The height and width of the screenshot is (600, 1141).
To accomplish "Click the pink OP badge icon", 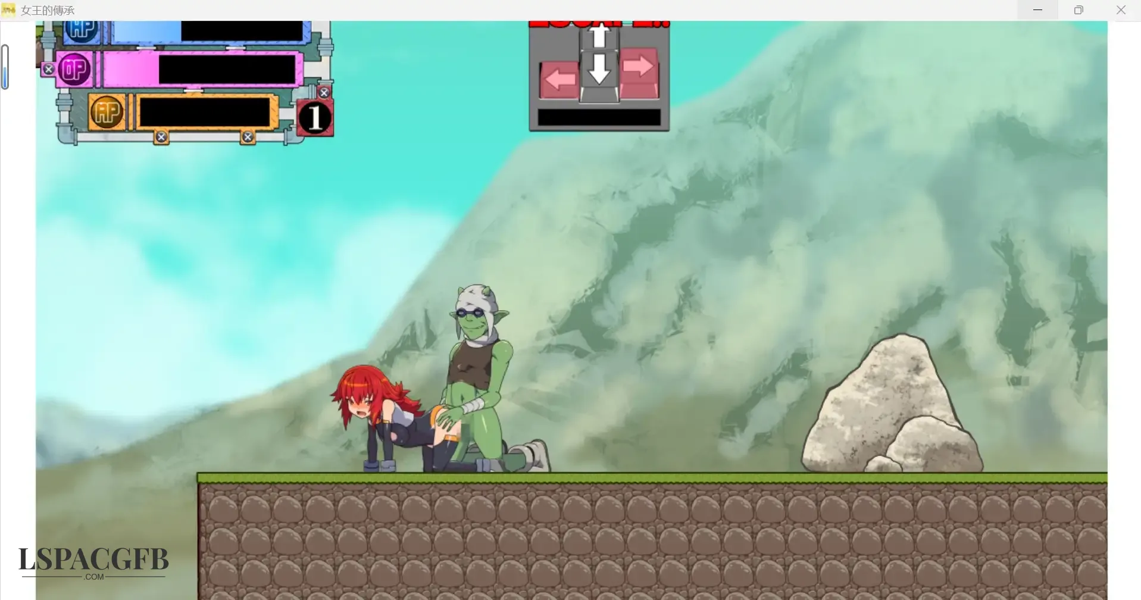I will tap(74, 70).
